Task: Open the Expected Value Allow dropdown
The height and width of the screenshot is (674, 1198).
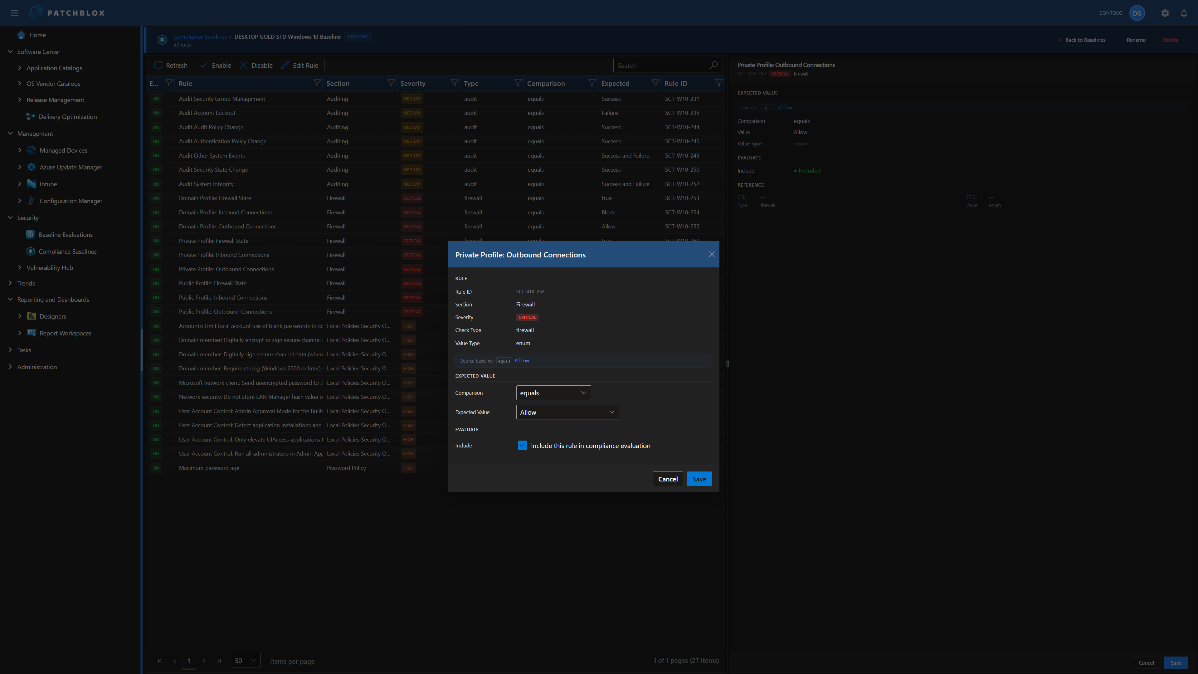Action: [567, 412]
